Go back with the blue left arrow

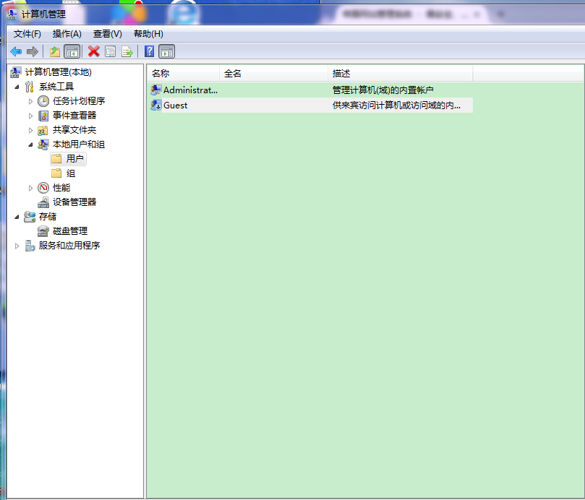tap(16, 51)
